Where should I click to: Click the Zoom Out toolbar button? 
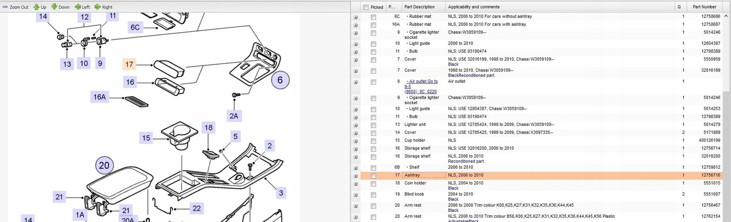tap(16, 7)
